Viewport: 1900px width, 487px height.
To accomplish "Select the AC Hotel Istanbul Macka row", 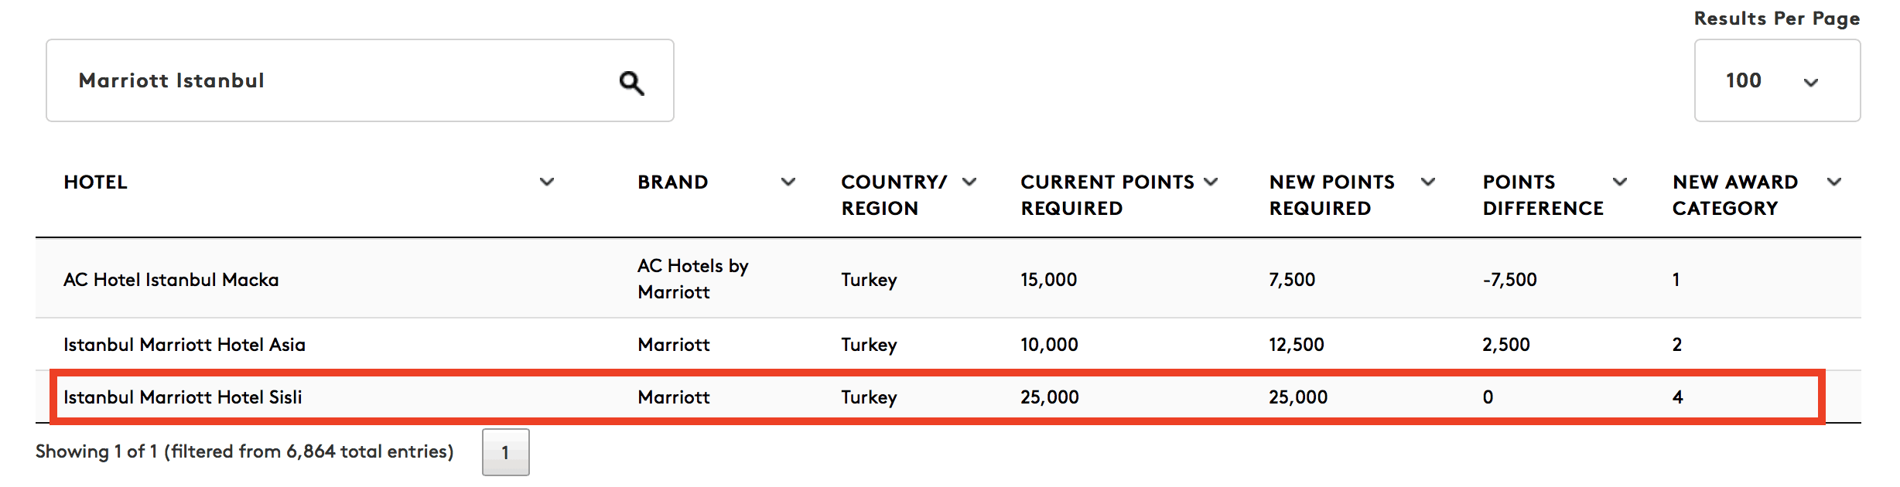I will coord(171,280).
